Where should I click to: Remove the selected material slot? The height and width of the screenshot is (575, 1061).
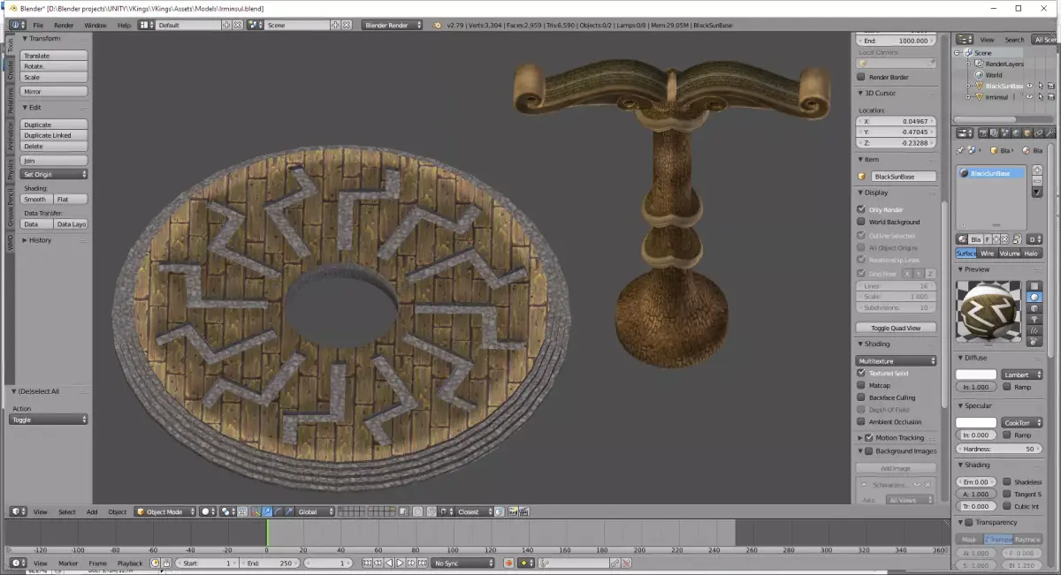click(x=1037, y=181)
